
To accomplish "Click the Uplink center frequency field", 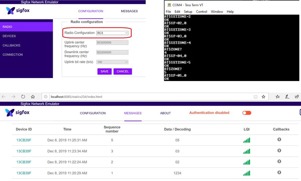I will coord(112,42).
